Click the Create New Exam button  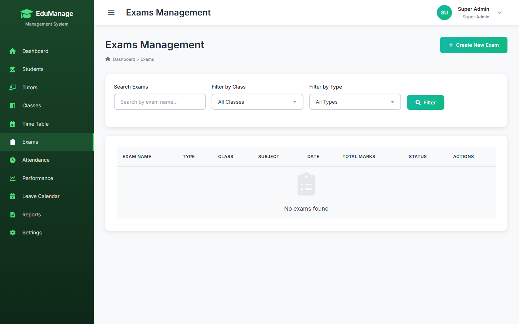[474, 45]
